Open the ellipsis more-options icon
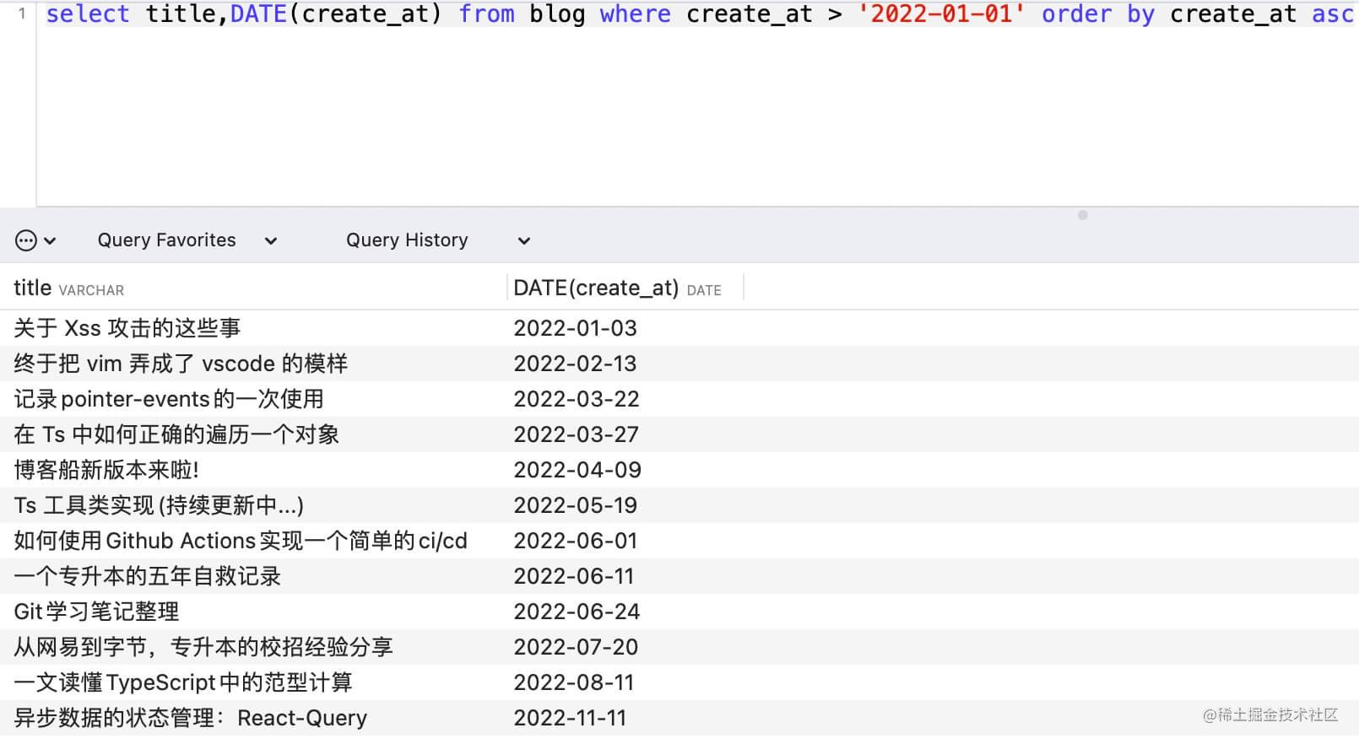This screenshot has width=1359, height=744. pyautogui.click(x=26, y=240)
